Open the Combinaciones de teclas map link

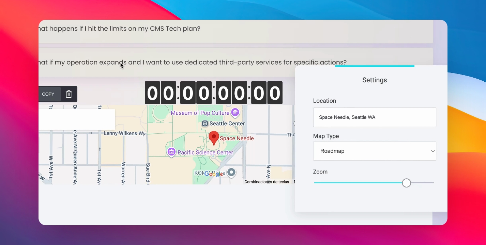click(x=267, y=182)
